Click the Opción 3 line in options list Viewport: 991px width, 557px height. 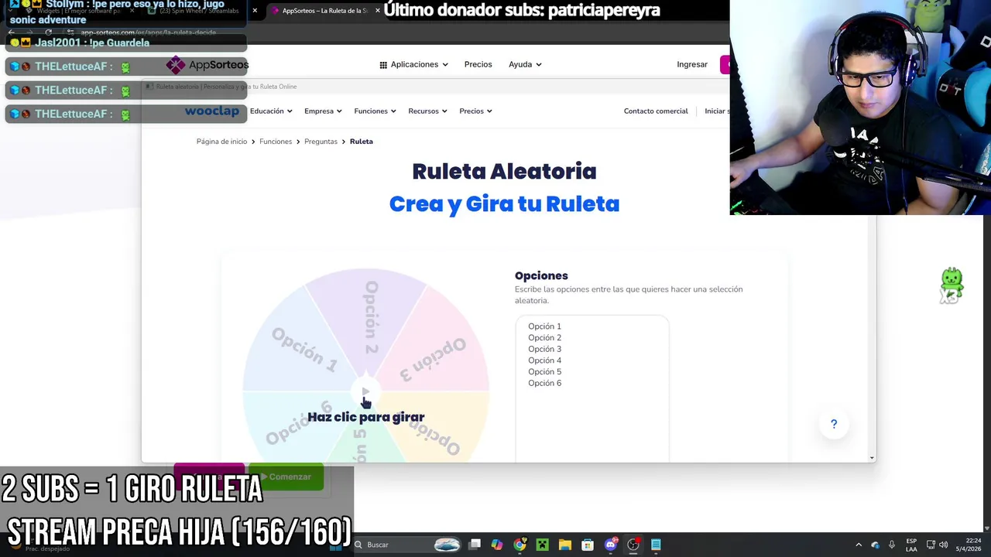tap(544, 349)
